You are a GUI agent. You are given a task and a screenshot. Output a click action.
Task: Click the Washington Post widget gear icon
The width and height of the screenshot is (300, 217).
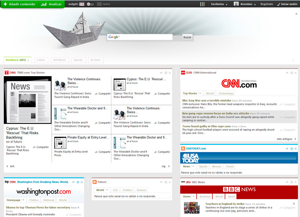pyautogui.click(x=78, y=182)
